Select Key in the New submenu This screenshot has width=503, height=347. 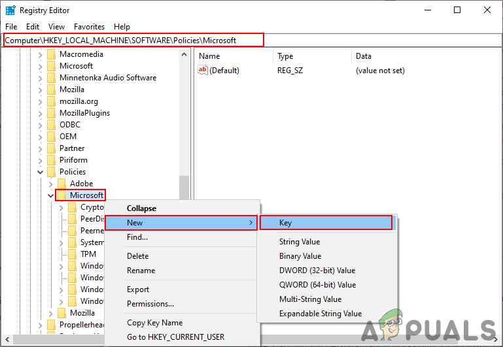tap(326, 223)
